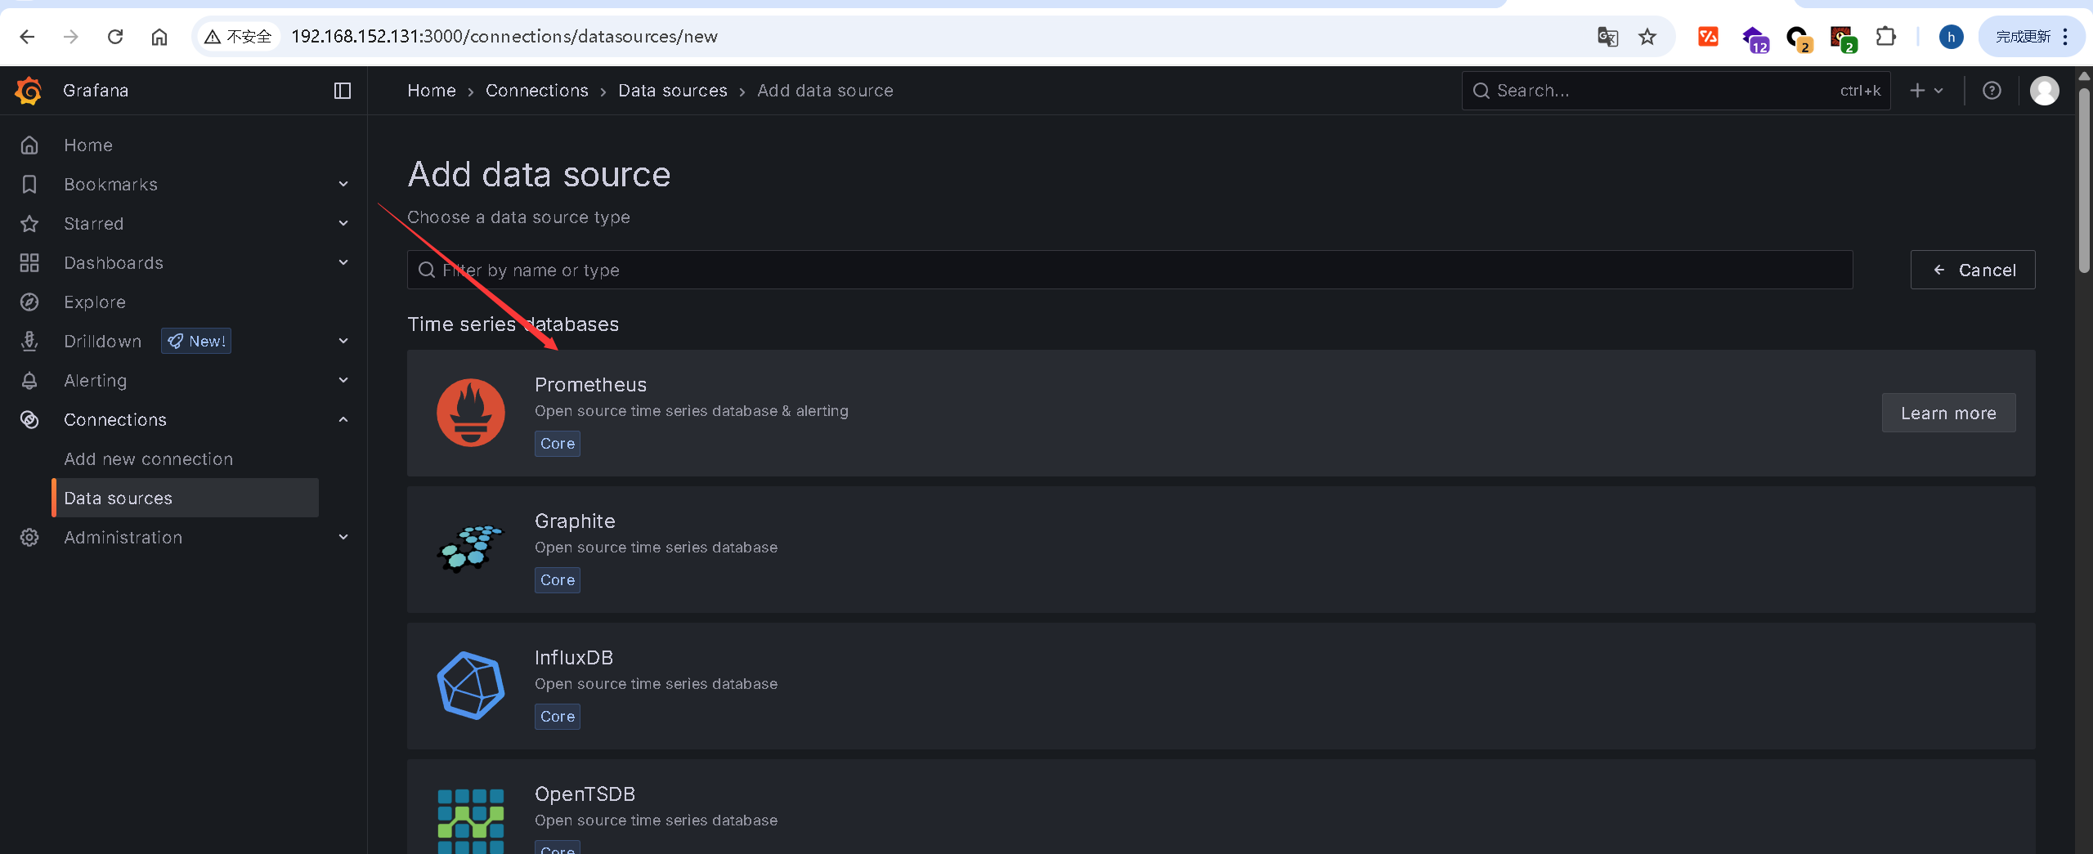This screenshot has width=2093, height=854.
Task: Click the New! badge beside Drilldown
Action: 196,341
